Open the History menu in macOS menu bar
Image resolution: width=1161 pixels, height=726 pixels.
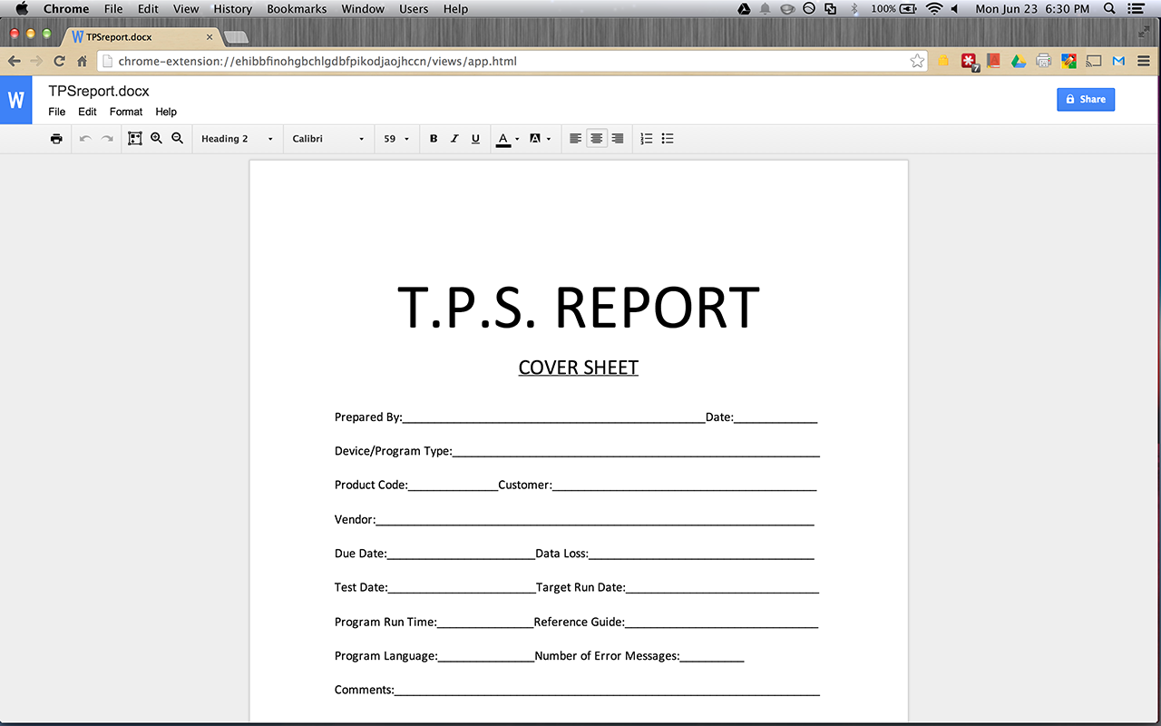(233, 9)
